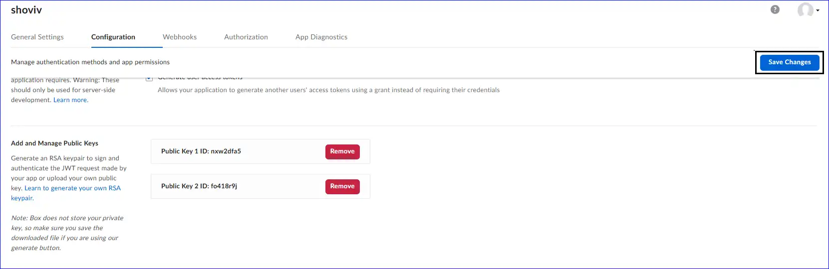Click the shoviv app name heading
Screen dimensions: 829x269
point(26,10)
